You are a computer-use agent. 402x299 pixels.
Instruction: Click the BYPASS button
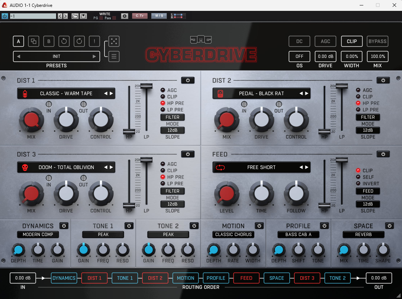point(377,41)
